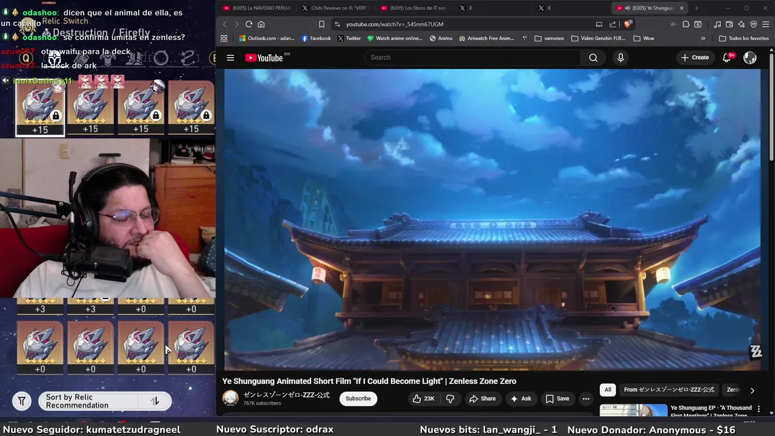Click the Ask button below the video

521,398
